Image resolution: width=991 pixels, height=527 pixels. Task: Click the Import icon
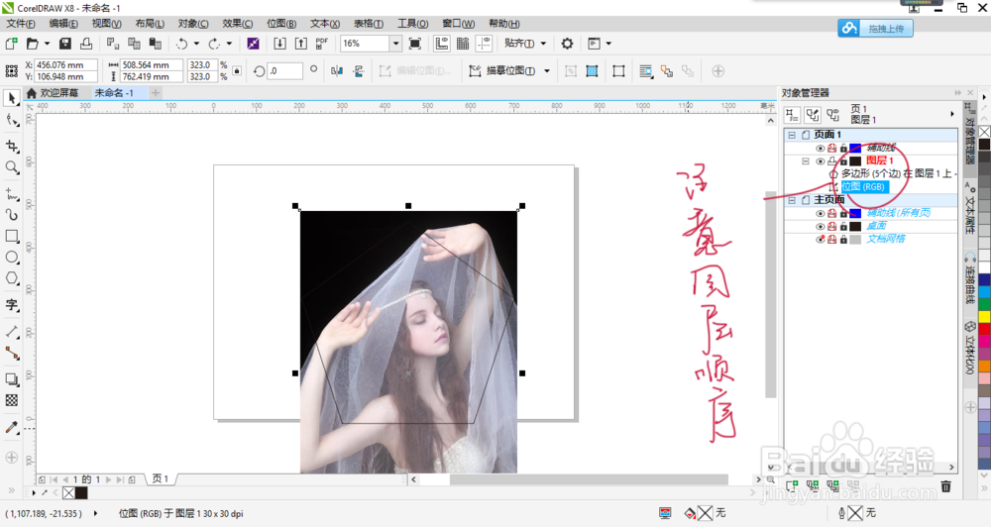tap(279, 43)
